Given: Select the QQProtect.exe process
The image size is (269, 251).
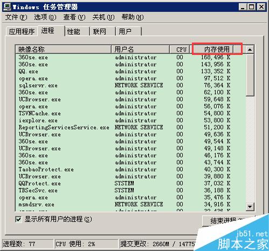Looking at the screenshot, I should tap(130, 183).
